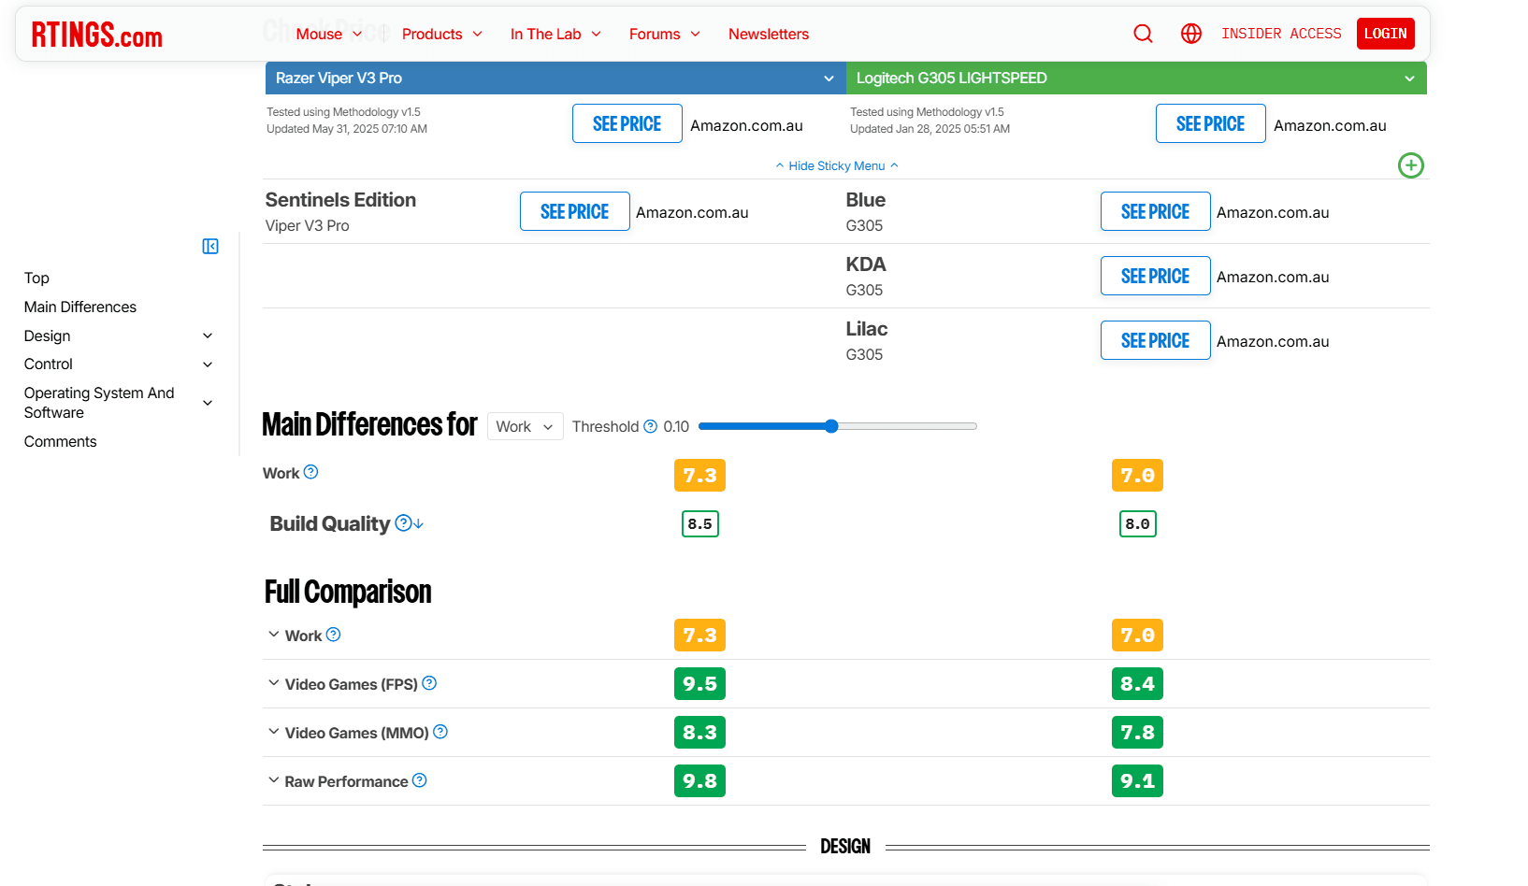Image resolution: width=1528 pixels, height=886 pixels.
Task: Click help icon beside Video Games (MMO)
Action: click(440, 732)
